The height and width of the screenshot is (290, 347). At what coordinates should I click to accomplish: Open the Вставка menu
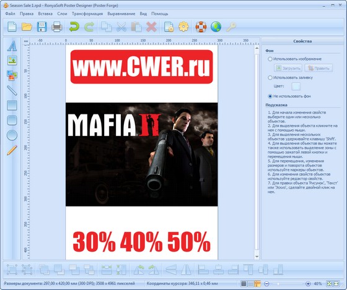coord(45,14)
